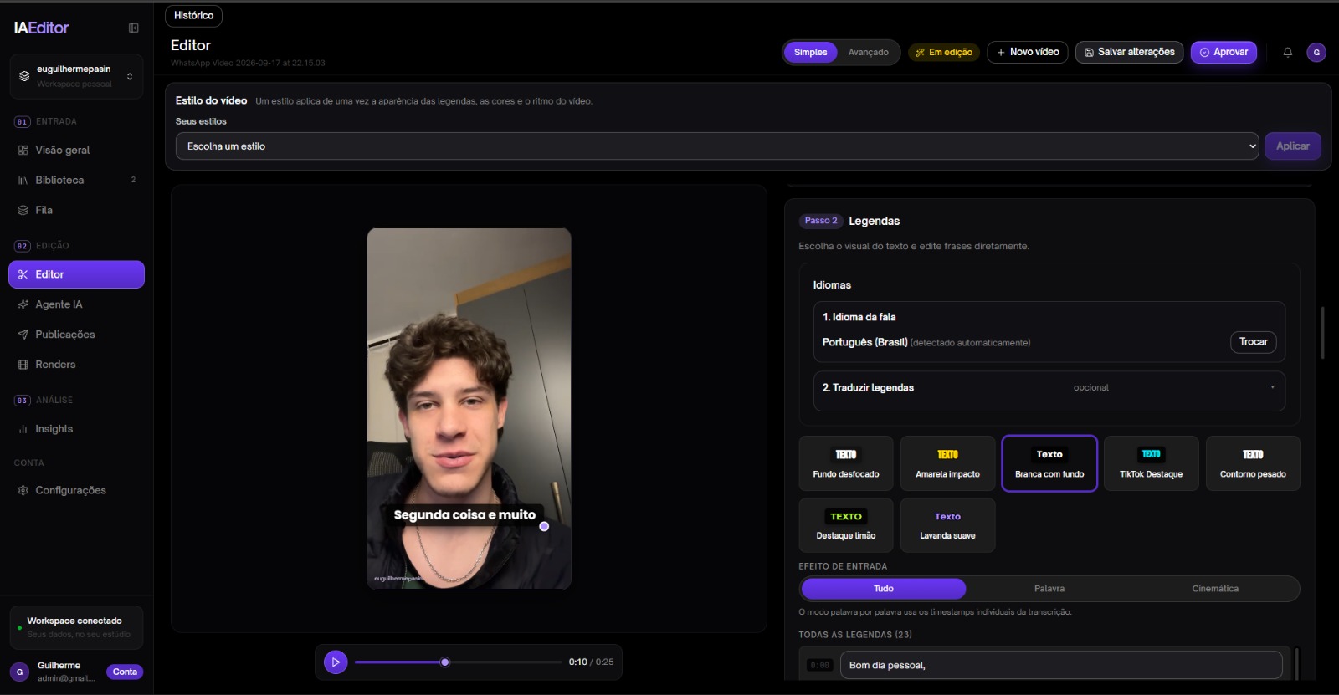Viewport: 1339px width, 695px height.
Task: Select the Lavanda suave caption style
Action: 947,525
